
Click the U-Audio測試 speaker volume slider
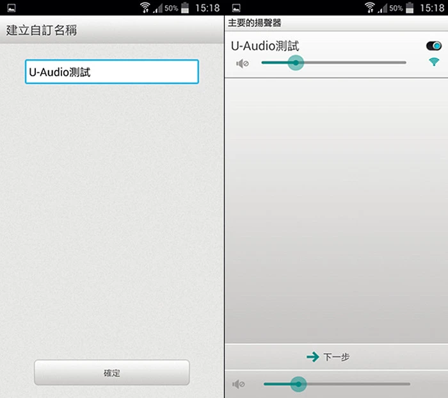pos(333,63)
